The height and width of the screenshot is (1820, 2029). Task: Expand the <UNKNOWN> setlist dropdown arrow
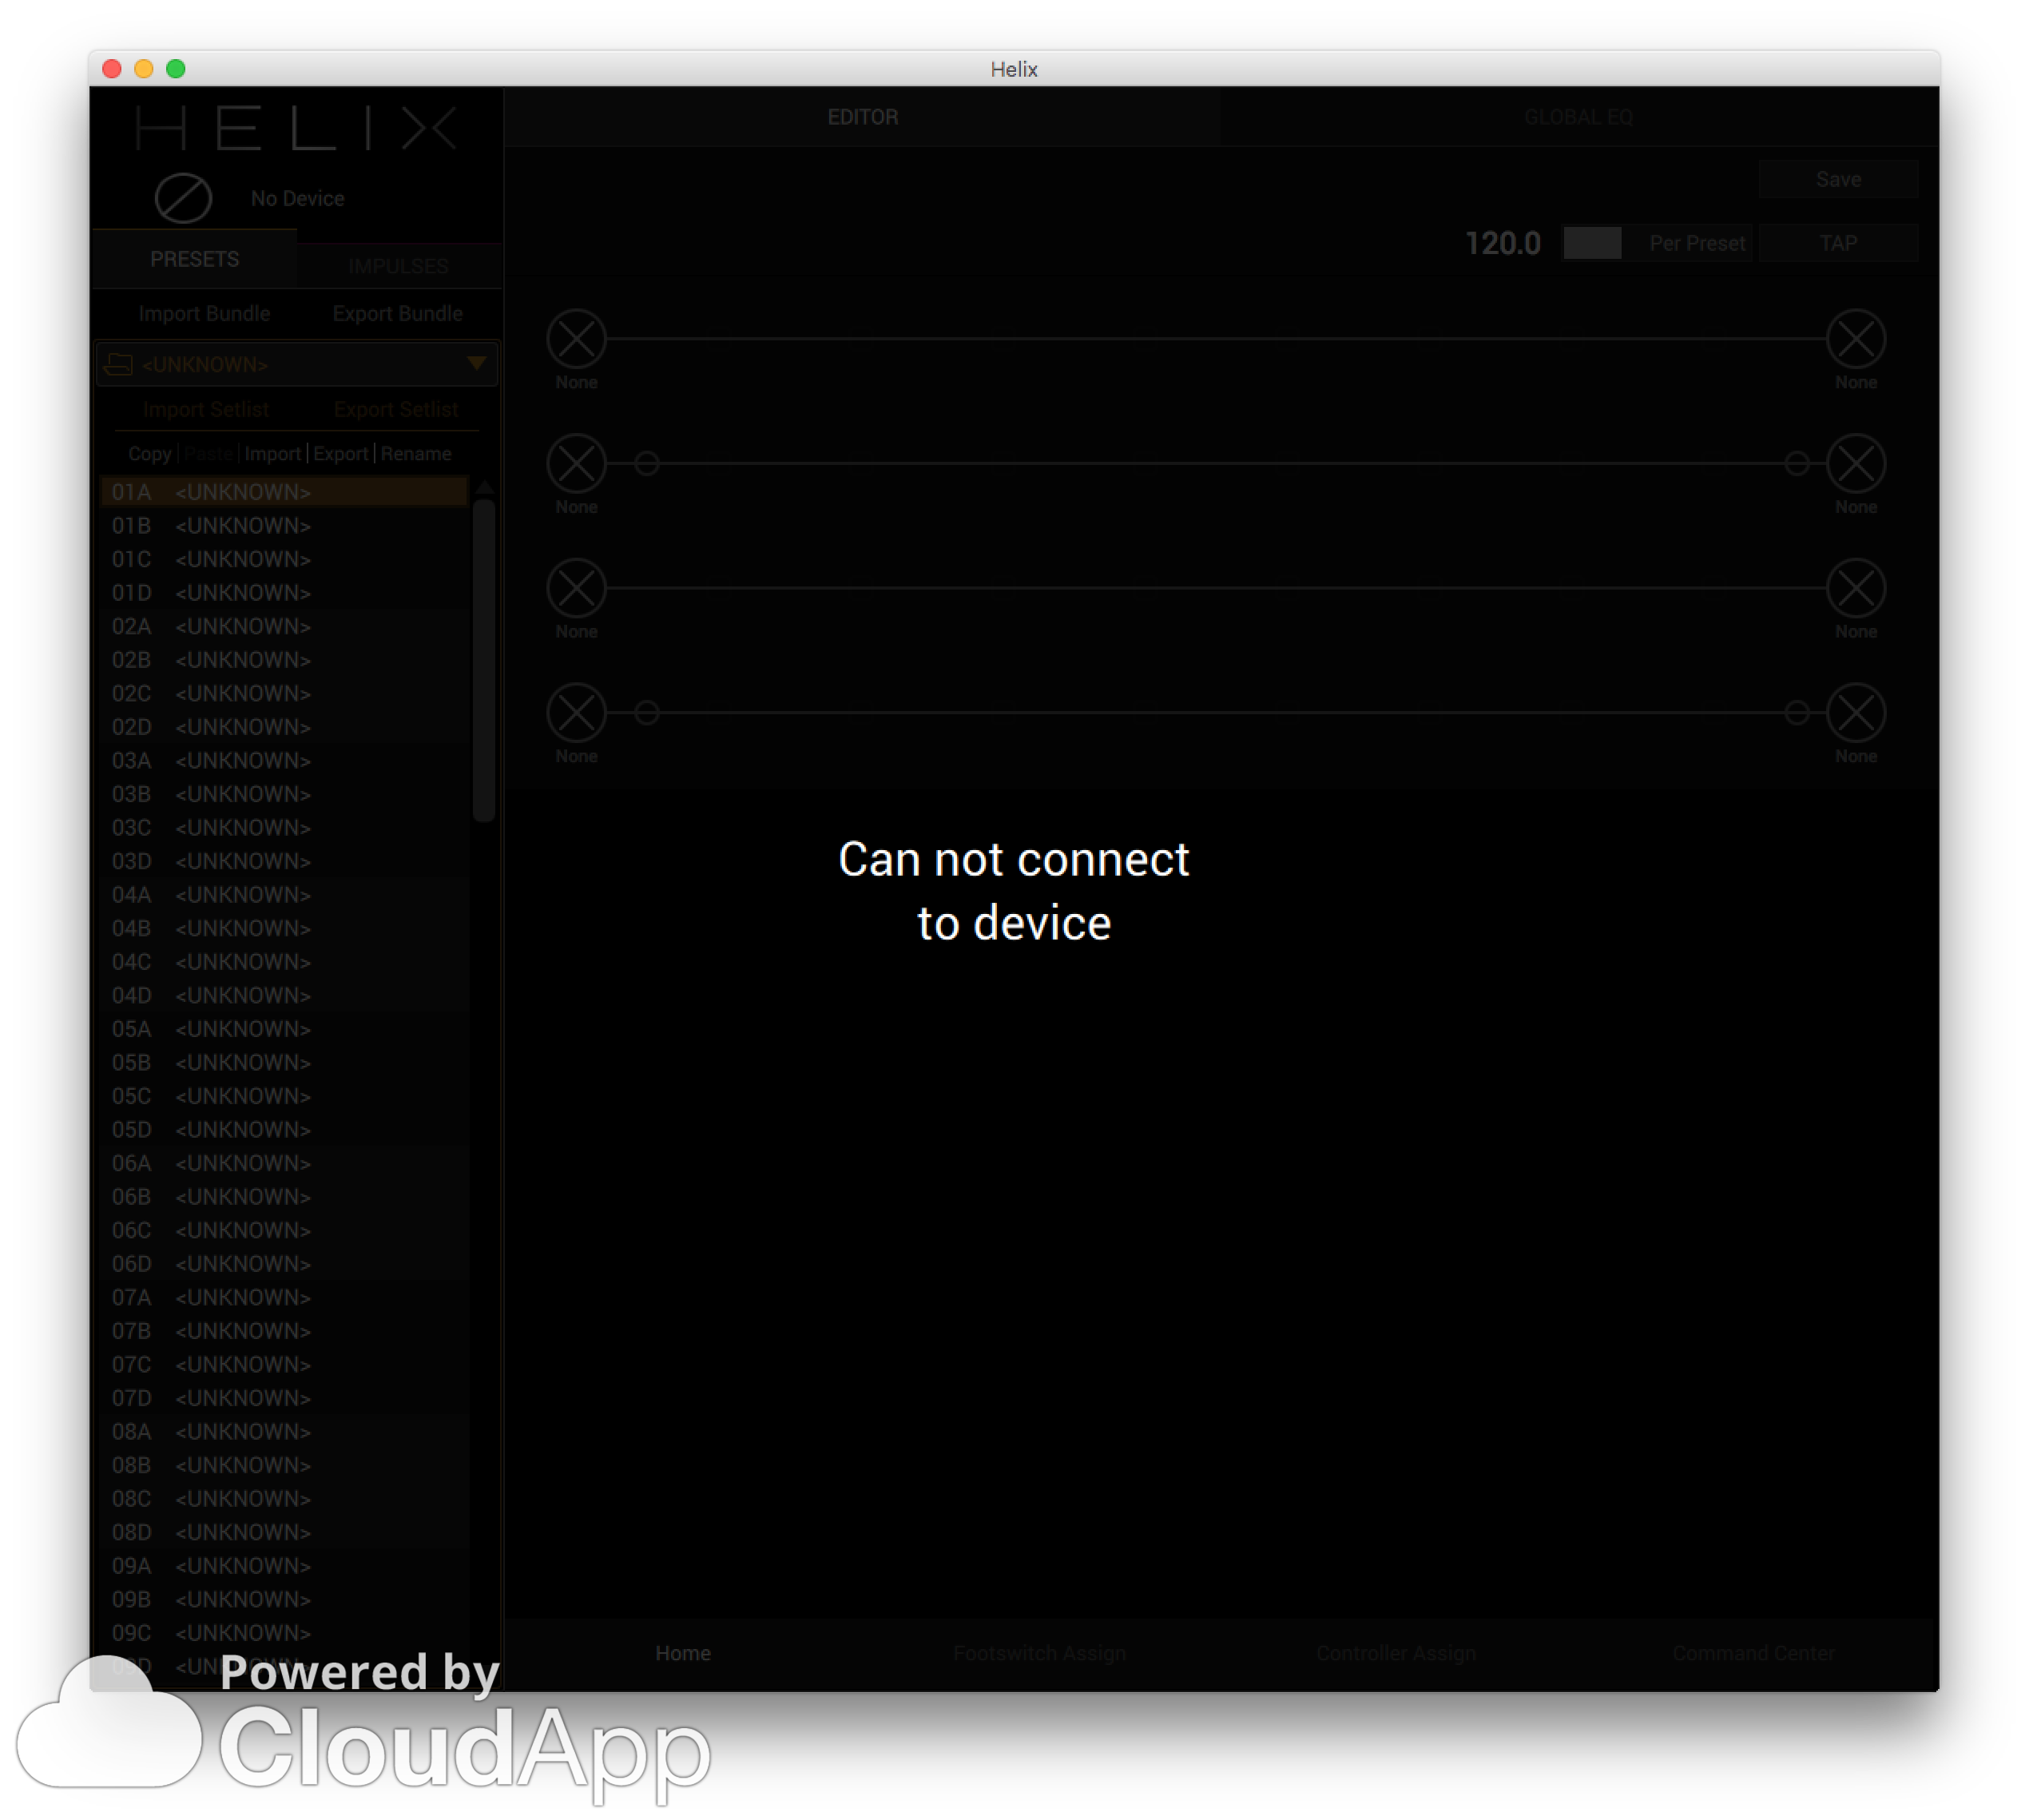click(x=477, y=363)
